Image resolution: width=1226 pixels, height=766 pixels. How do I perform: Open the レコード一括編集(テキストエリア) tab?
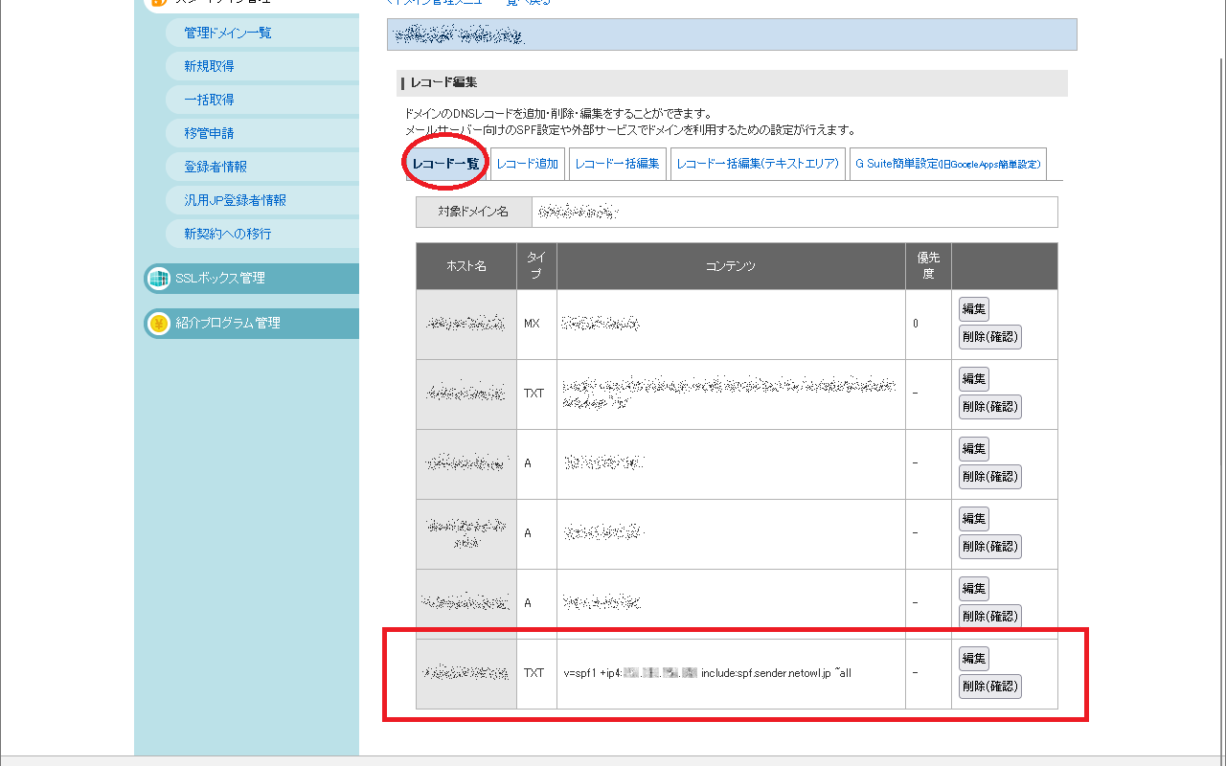click(757, 164)
